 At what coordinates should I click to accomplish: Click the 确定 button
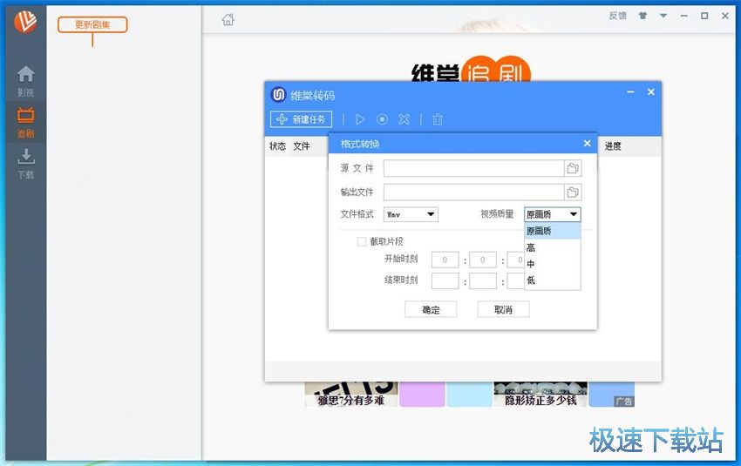[x=431, y=310]
